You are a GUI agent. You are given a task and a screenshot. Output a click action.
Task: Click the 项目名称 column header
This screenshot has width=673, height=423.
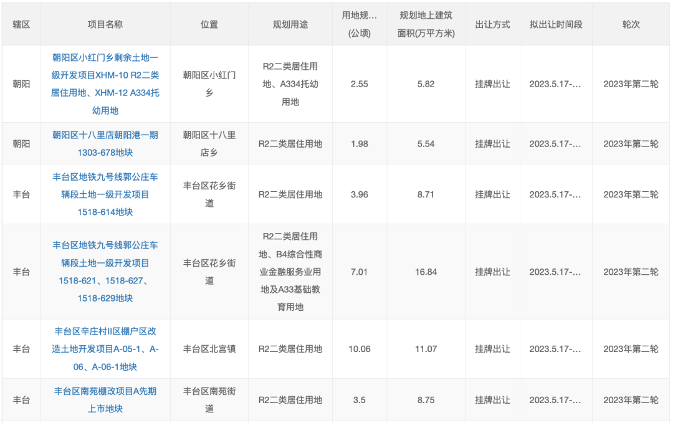104,24
